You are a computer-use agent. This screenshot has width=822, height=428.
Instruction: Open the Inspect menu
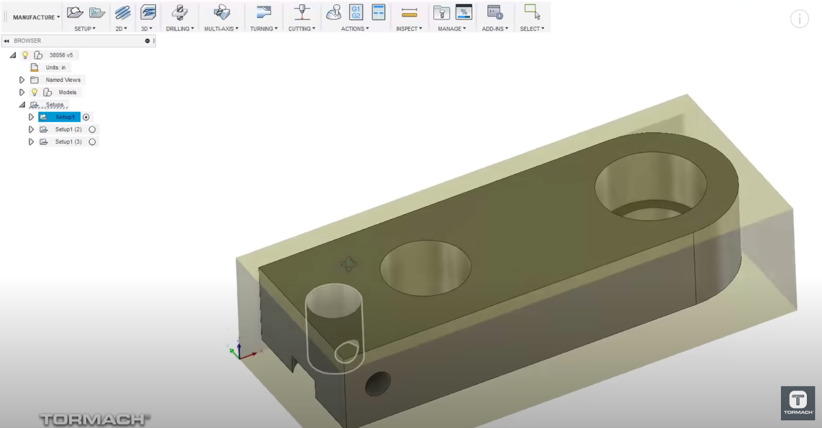(x=409, y=29)
